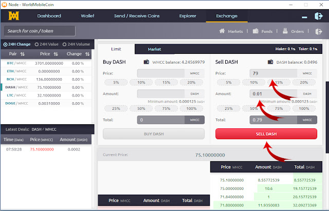This screenshot has height=211, width=329.
Task: Click order book price 75.00000000
Action: 232,188
